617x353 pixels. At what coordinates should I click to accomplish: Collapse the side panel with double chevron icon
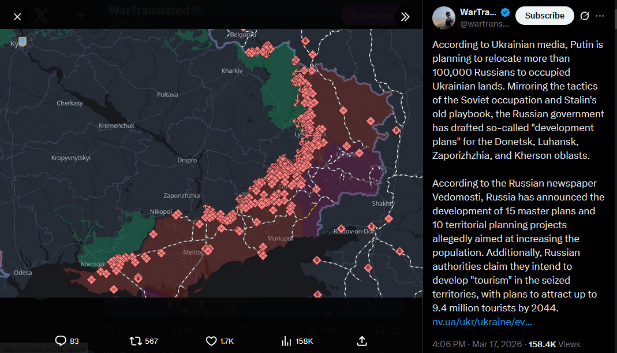[405, 17]
